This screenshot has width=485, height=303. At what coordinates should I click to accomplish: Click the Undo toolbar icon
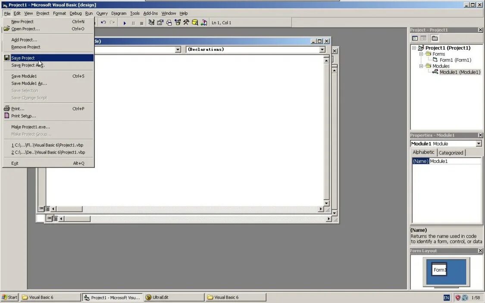click(103, 22)
